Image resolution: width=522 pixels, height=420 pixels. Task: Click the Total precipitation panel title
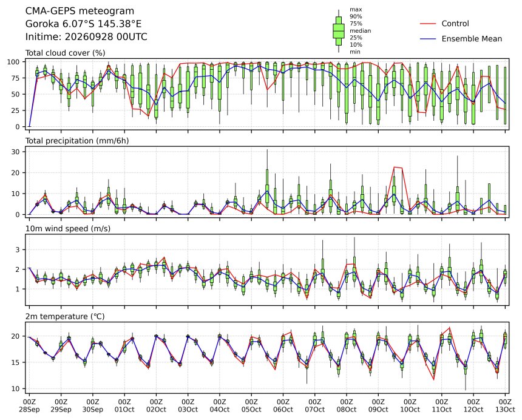77,141
